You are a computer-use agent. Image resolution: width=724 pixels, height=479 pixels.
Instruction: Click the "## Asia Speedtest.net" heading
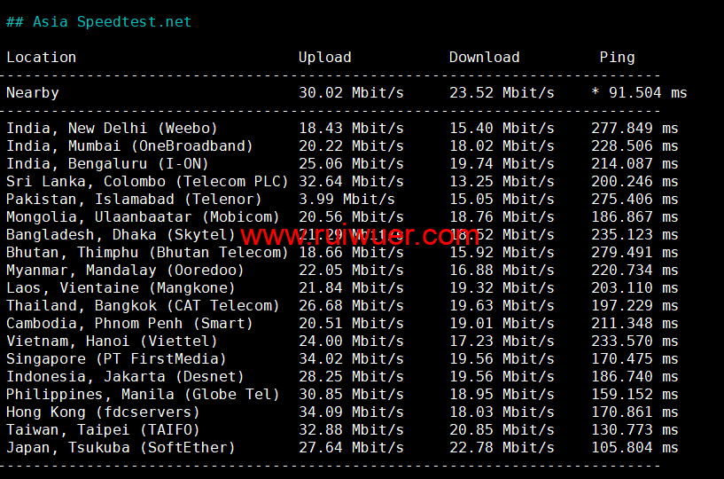pyautogui.click(x=98, y=21)
